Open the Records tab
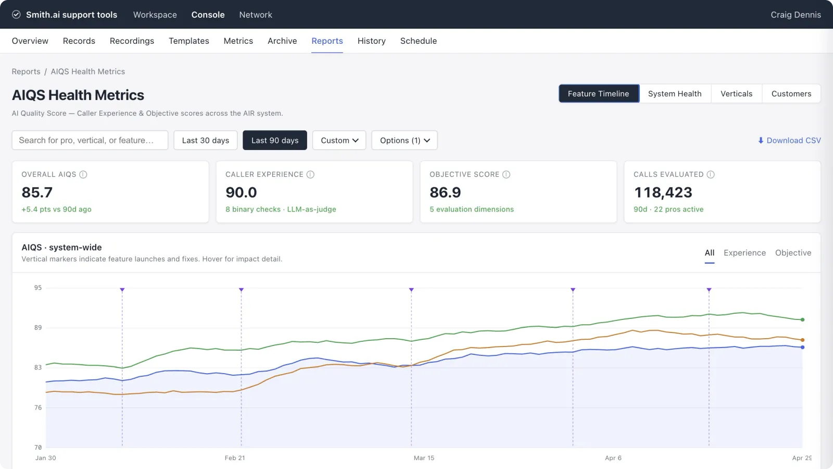This screenshot has width=833, height=469. pos(79,41)
